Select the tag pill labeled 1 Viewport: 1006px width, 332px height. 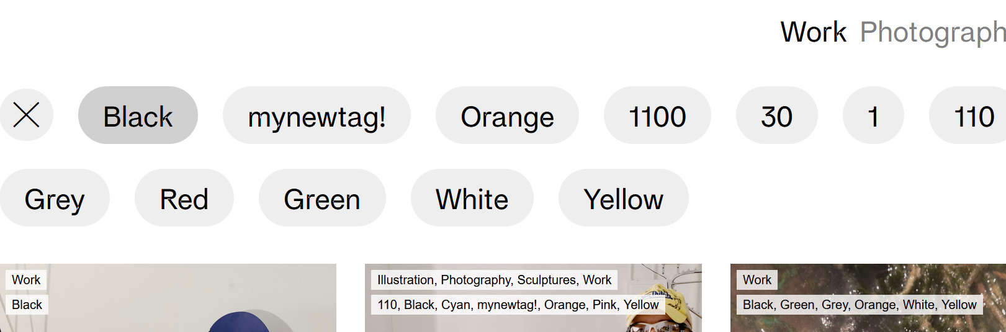873,115
